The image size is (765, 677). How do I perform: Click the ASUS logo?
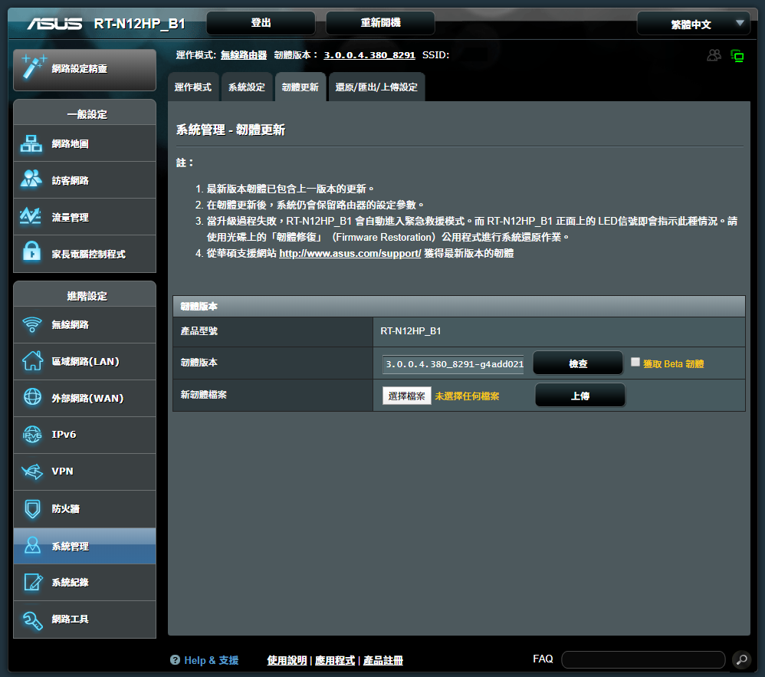(x=54, y=24)
